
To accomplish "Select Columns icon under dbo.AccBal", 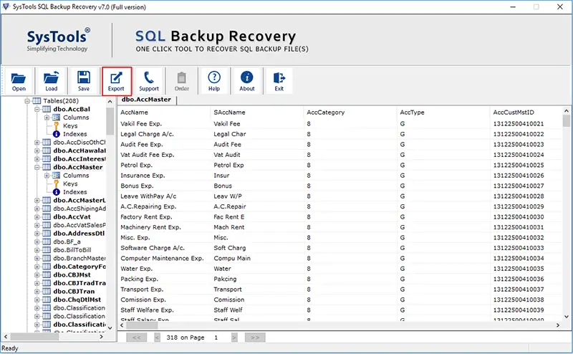I will (57, 118).
